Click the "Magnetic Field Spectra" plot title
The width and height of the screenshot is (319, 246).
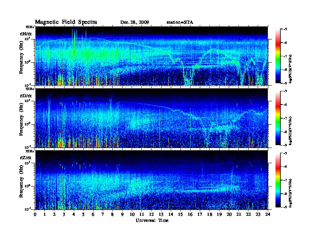pyautogui.click(x=66, y=22)
